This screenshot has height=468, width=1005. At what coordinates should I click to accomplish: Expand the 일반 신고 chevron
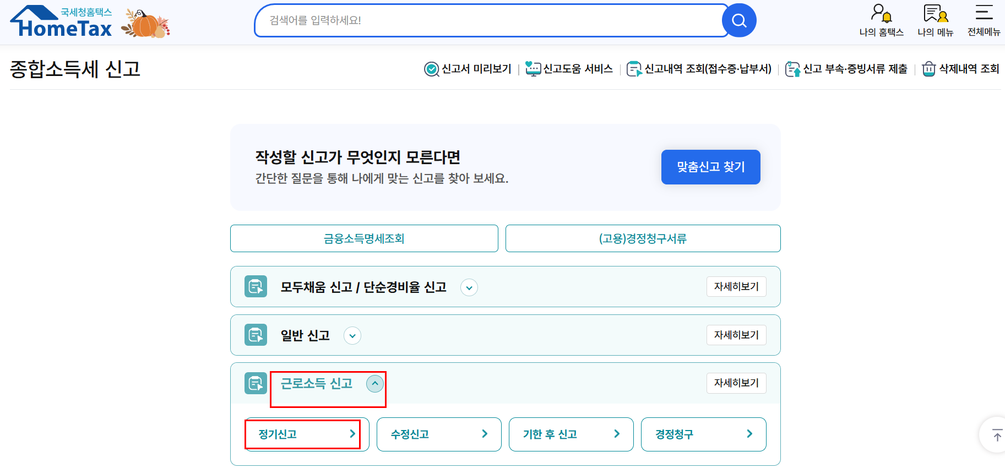coord(352,336)
